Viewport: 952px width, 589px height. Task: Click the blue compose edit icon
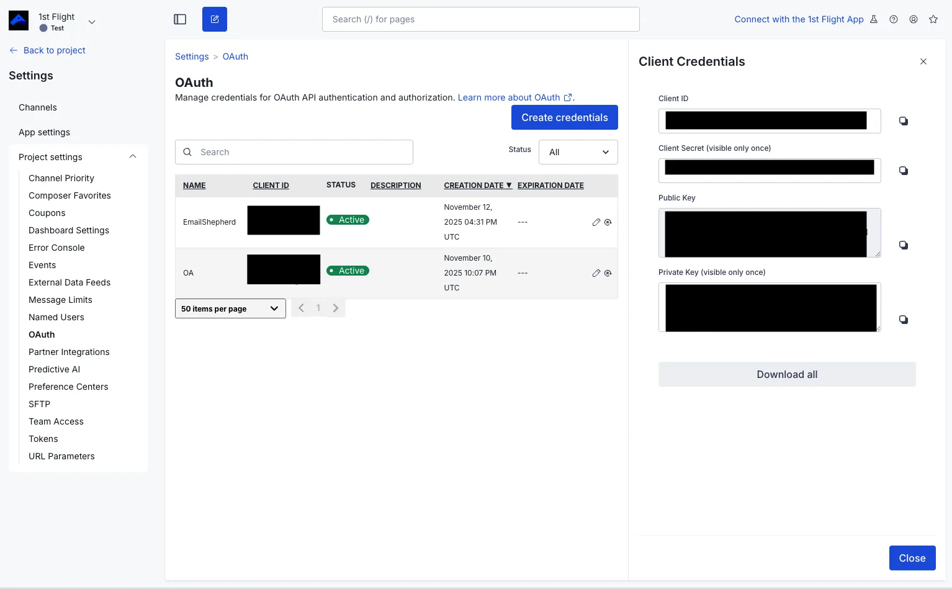[x=215, y=19]
